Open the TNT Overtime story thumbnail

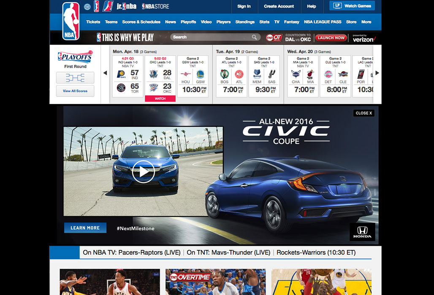coord(216,282)
